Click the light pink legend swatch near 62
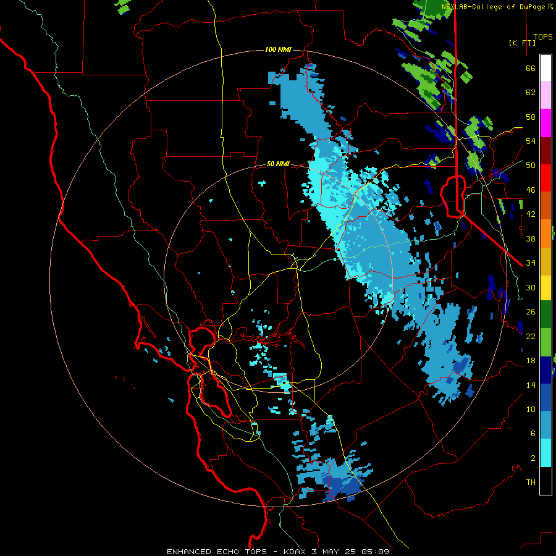 point(545,95)
